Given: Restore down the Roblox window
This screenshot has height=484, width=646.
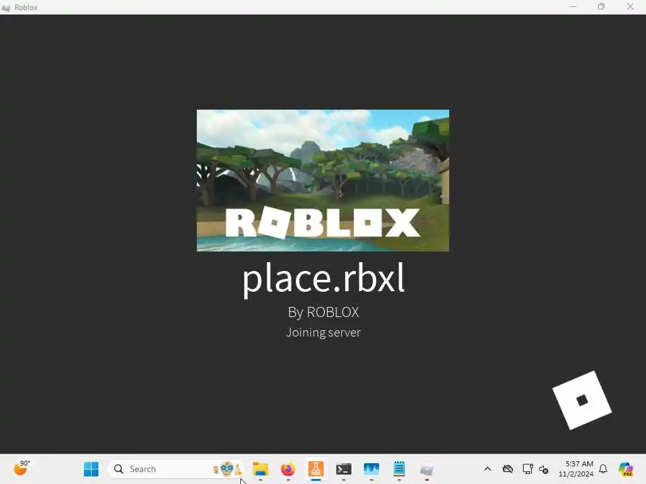Looking at the screenshot, I should (x=601, y=7).
